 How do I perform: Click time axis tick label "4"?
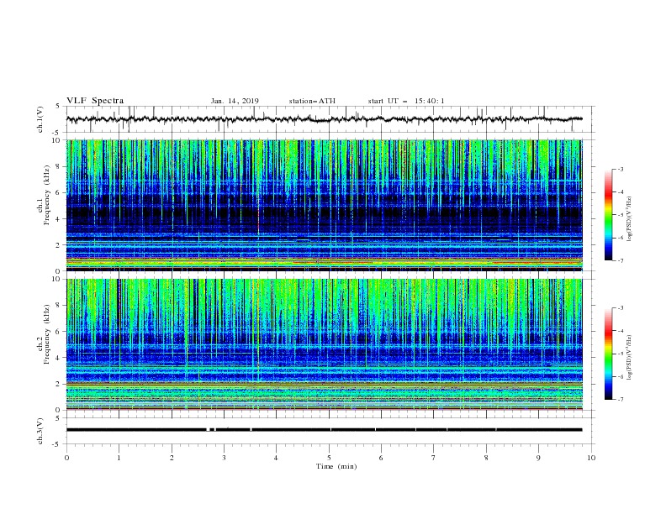[276, 458]
